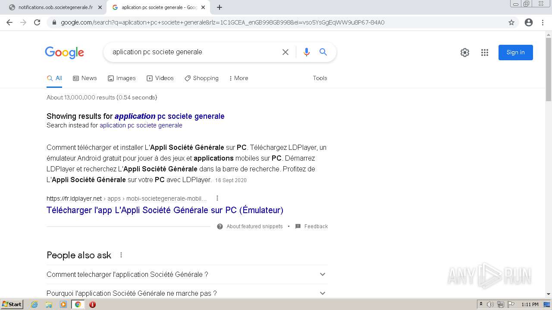This screenshot has height=310, width=552.
Task: Switch to Images results tab
Action: 122,78
